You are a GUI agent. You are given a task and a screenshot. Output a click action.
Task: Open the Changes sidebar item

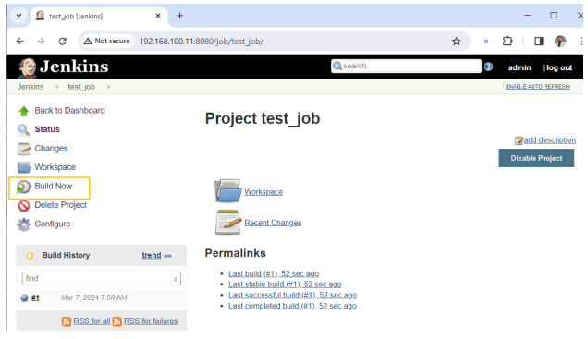51,149
